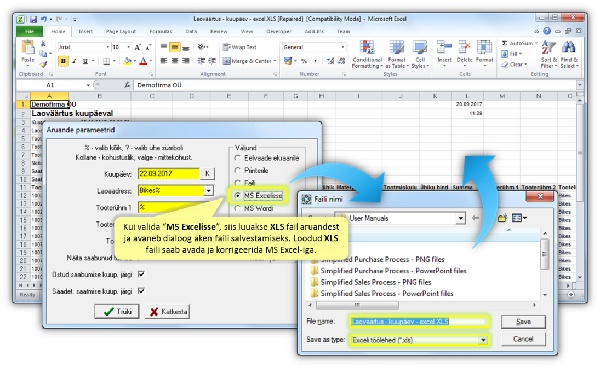Apply middle vertical alignment
This screenshot has width=600, height=368.
175,48
